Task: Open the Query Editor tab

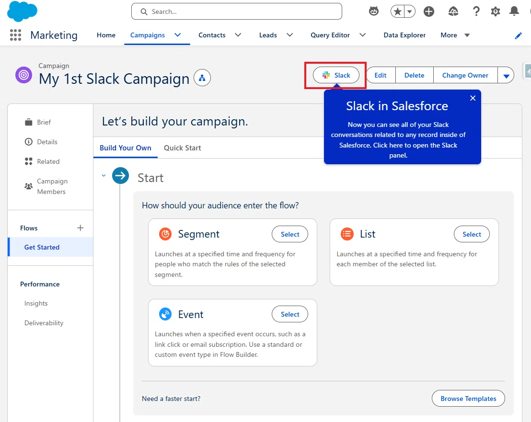Action: [330, 35]
